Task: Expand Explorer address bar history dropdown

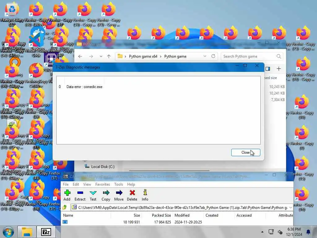Action: [x=205, y=56]
